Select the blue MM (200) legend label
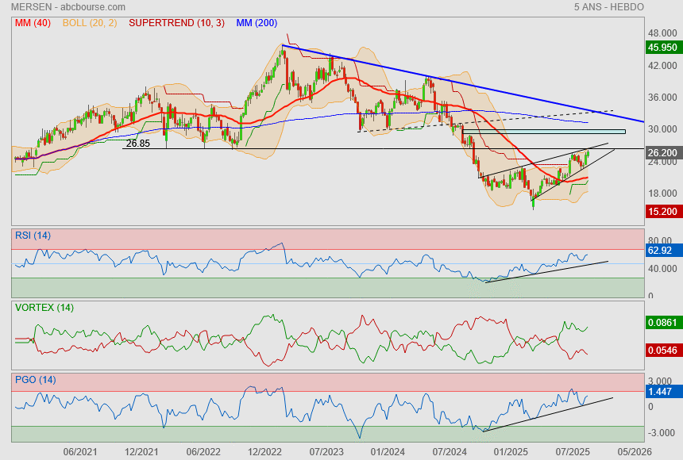 point(257,23)
